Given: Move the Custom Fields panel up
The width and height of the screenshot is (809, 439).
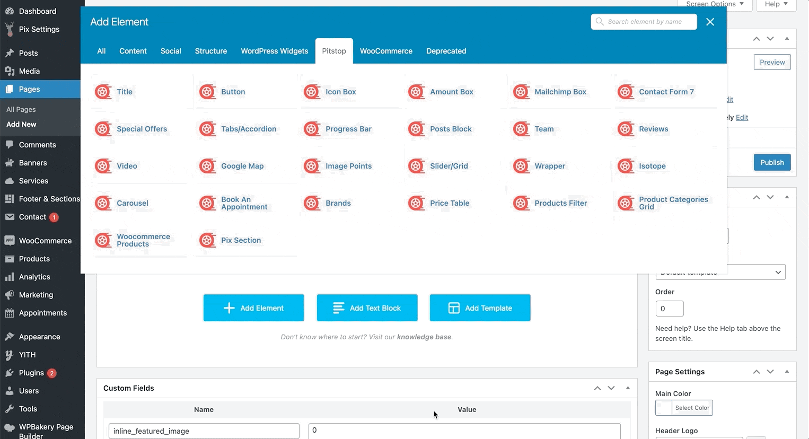Looking at the screenshot, I should tap(597, 388).
